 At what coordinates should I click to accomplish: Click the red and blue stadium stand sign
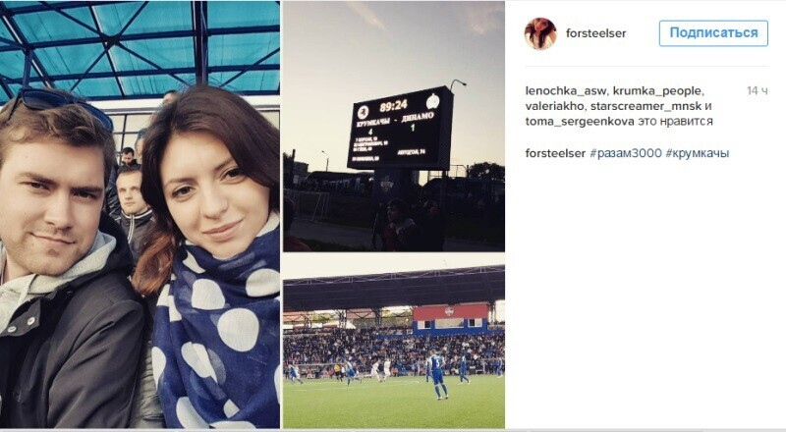(450, 319)
